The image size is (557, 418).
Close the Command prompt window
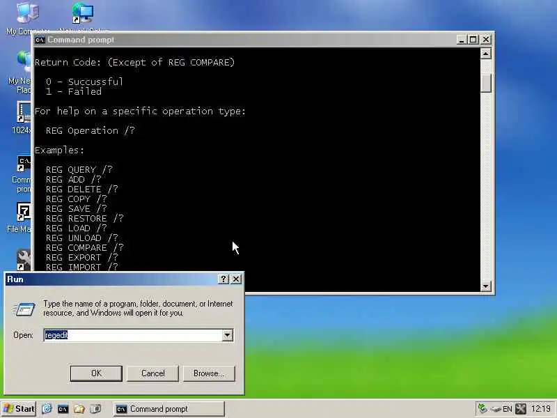coord(485,40)
